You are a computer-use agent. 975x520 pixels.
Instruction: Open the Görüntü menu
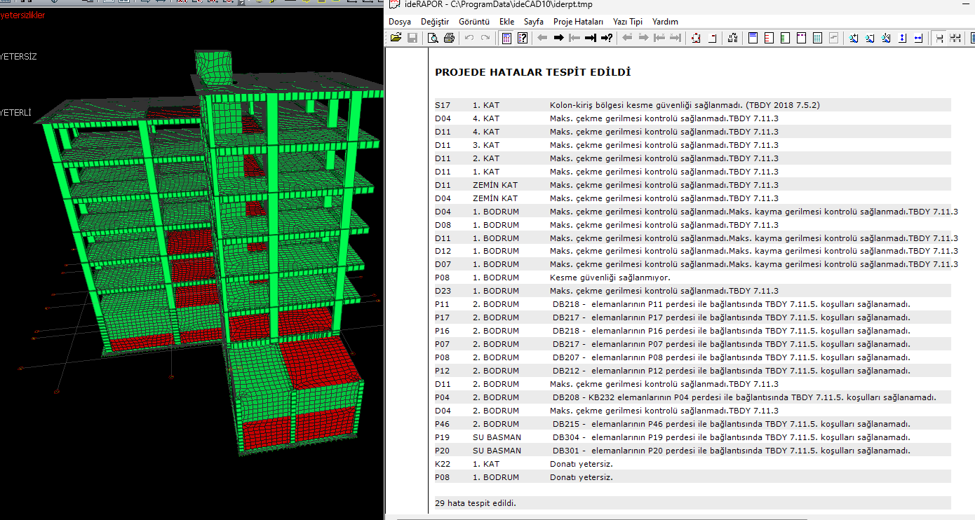click(x=474, y=22)
